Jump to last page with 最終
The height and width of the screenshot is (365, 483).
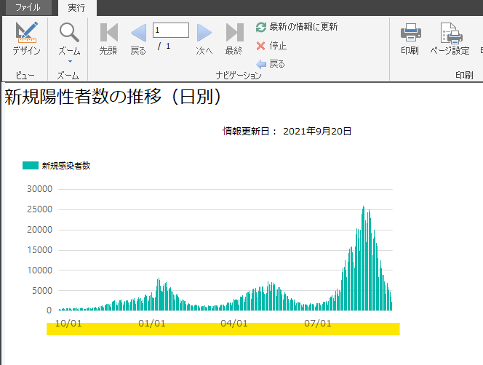pyautogui.click(x=234, y=33)
